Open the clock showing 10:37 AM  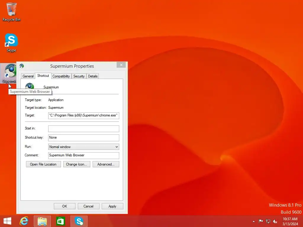pyautogui.click(x=290, y=221)
